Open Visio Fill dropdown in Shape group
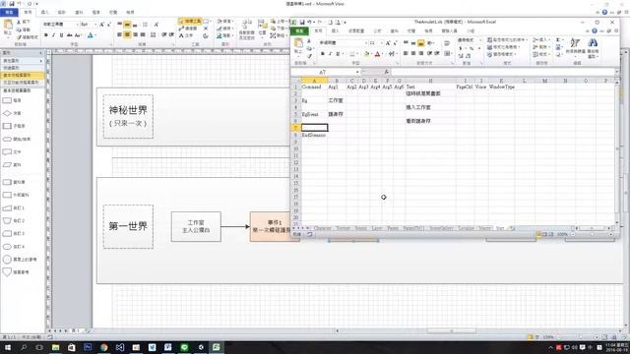The width and height of the screenshot is (630, 354). pyautogui.click(x=224, y=22)
